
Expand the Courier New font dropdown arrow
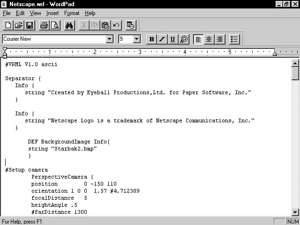pyautogui.click(x=110, y=39)
